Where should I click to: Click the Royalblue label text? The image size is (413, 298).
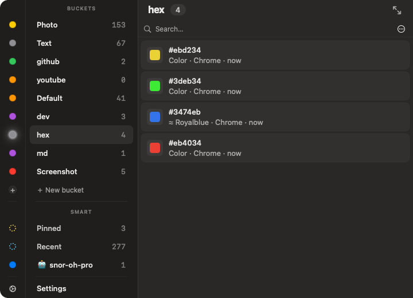point(192,123)
